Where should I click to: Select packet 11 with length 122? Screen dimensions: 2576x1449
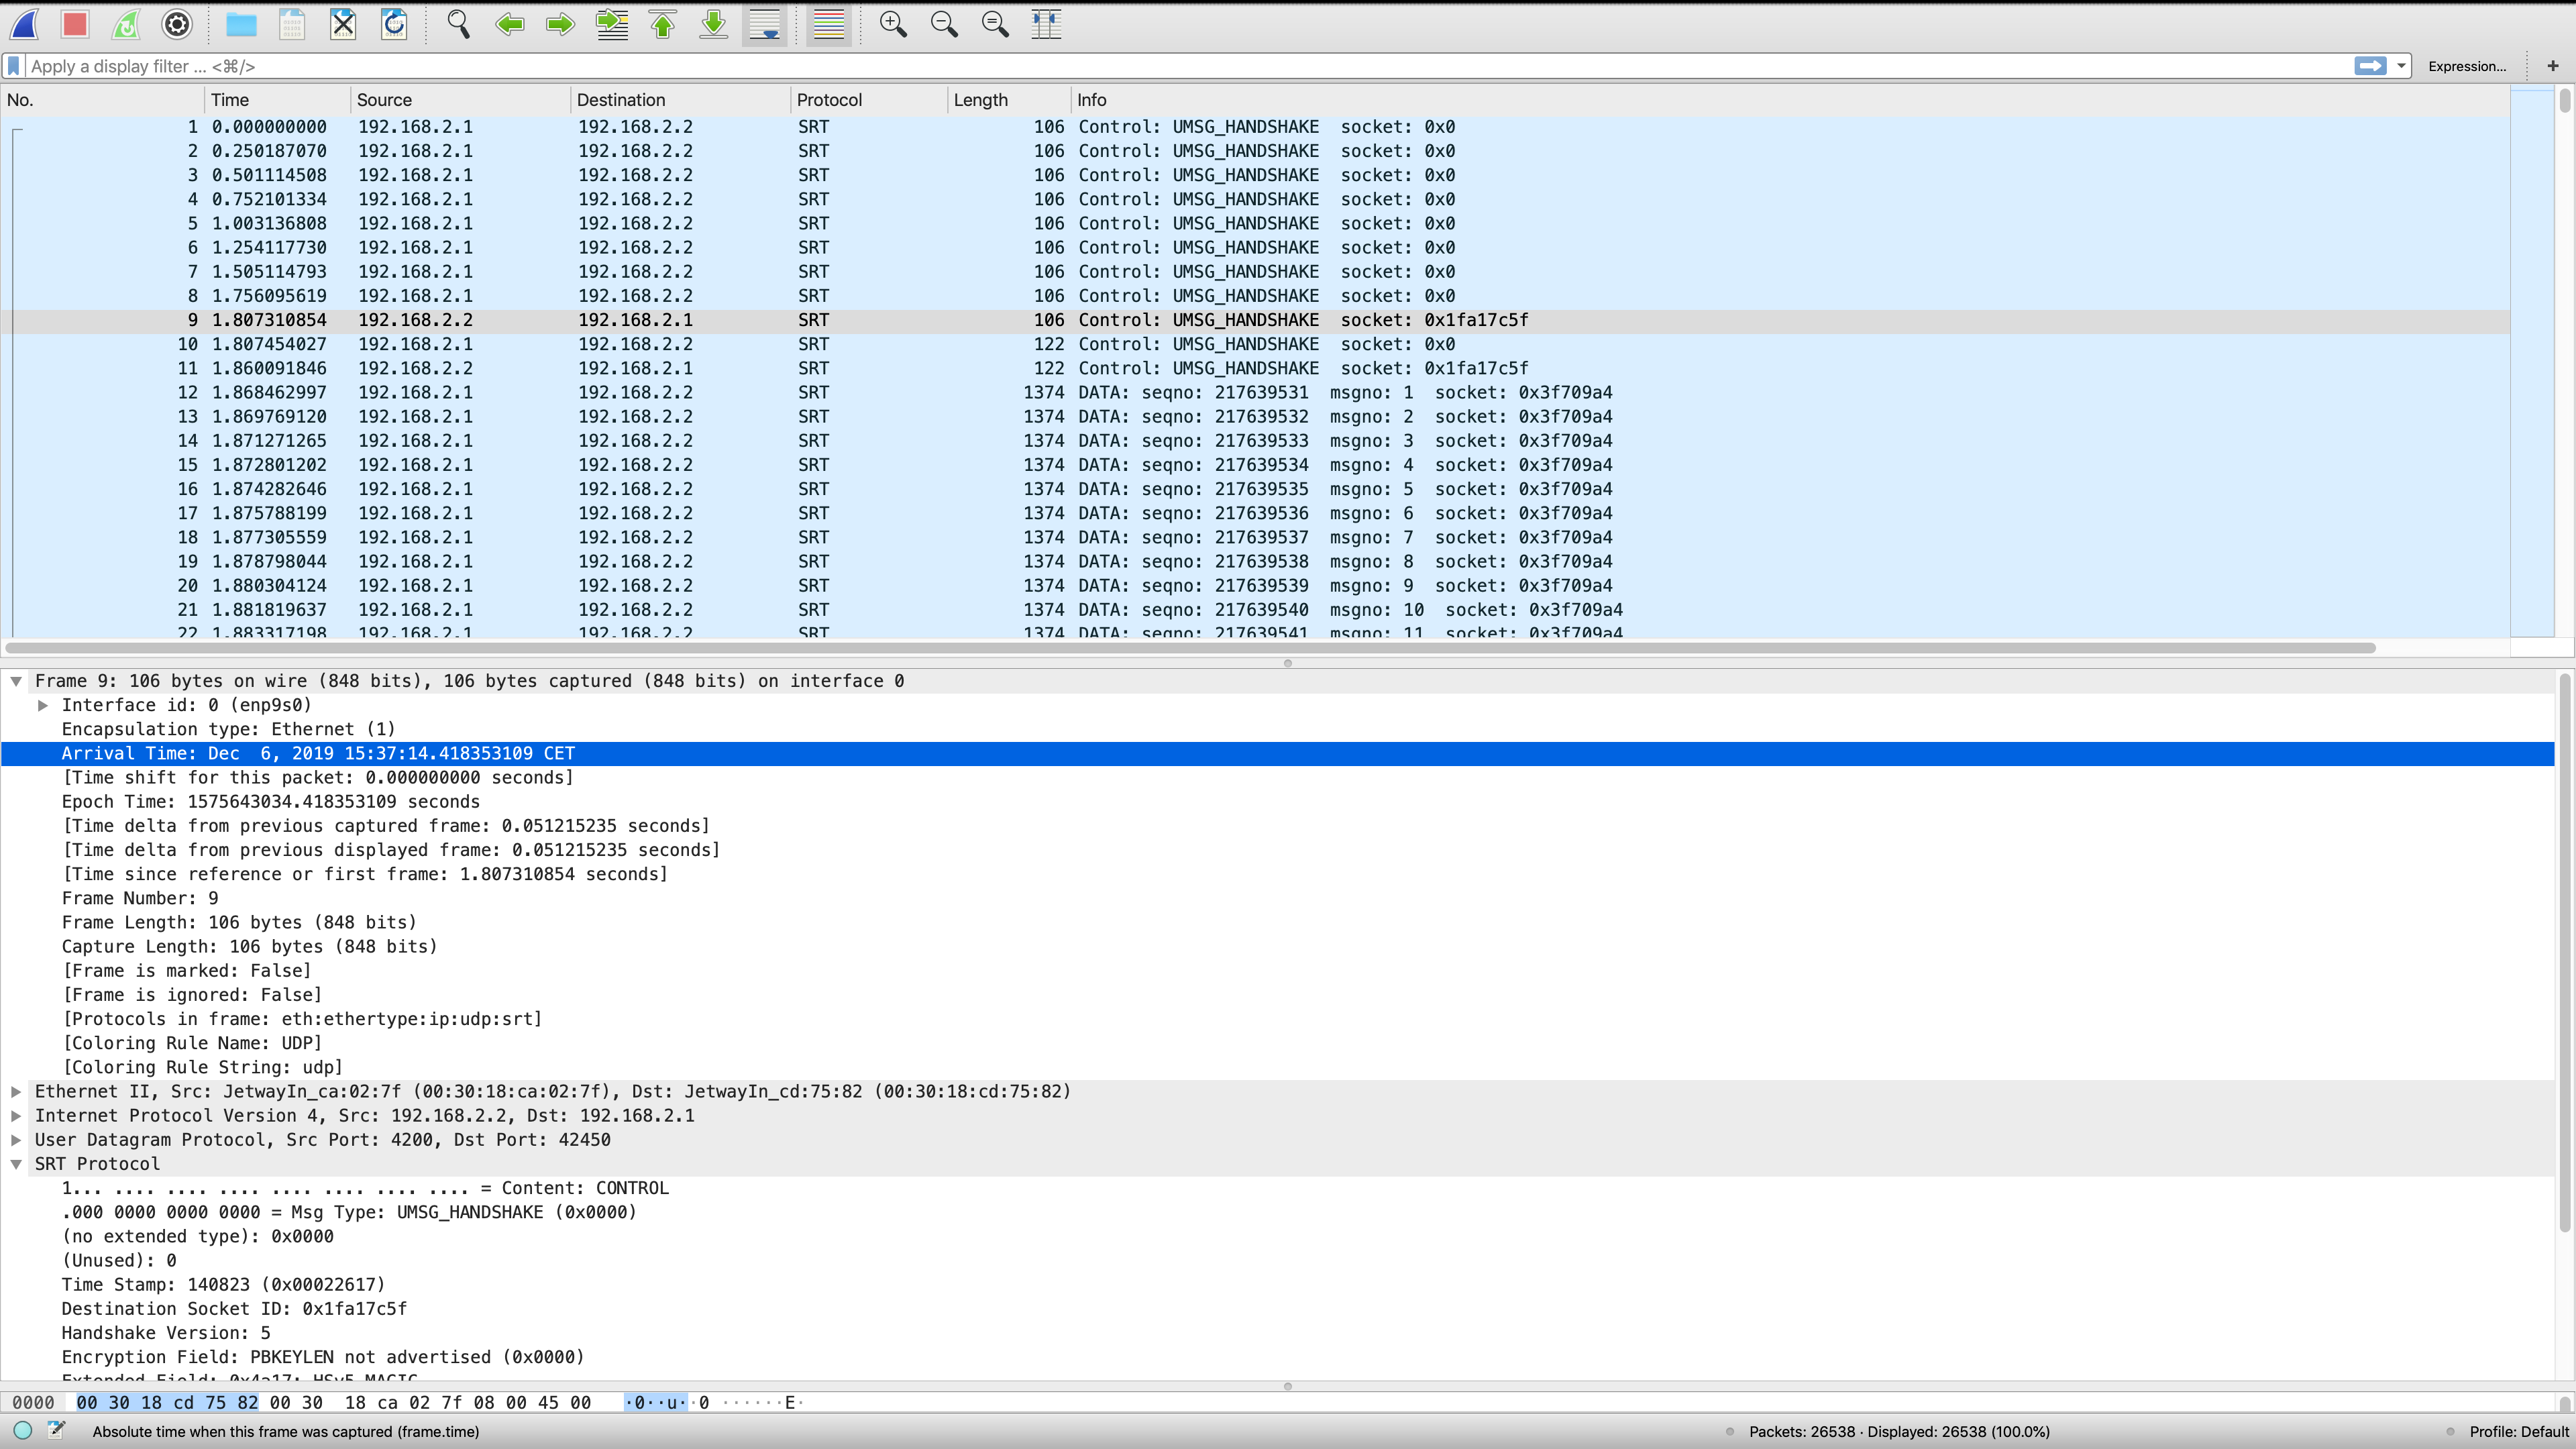click(1255, 368)
